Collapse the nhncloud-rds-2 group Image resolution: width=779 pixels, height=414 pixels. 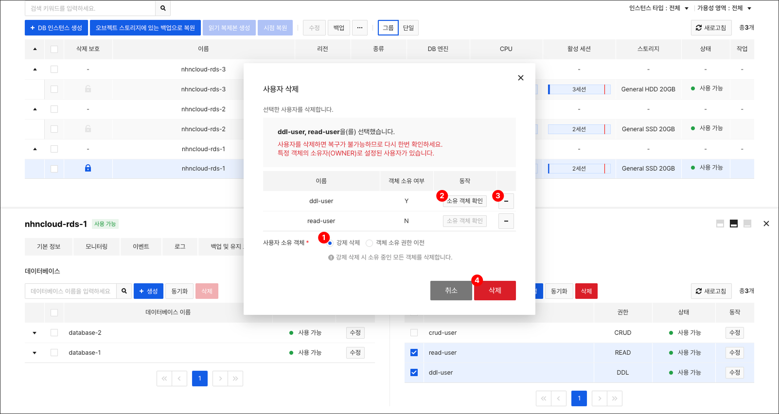point(35,109)
